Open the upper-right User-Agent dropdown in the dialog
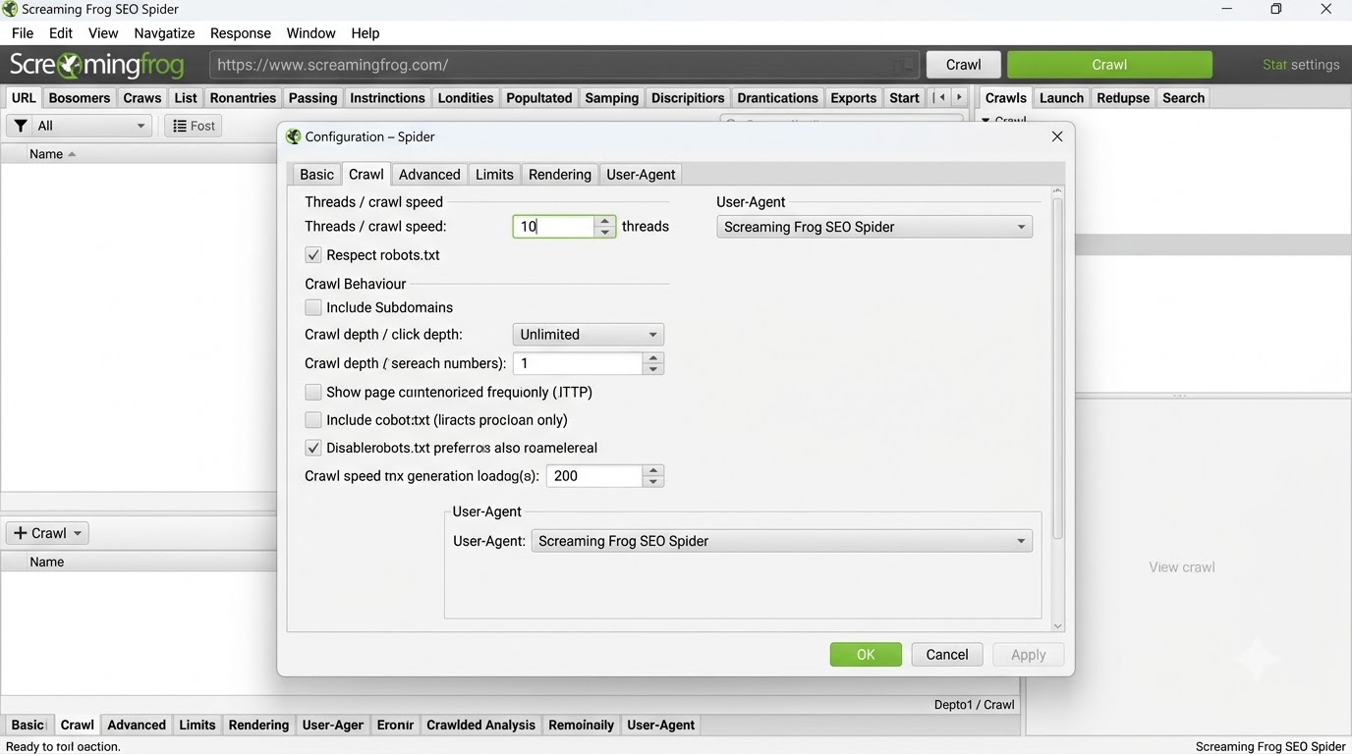Screen dimensions: 1352x754 (874, 227)
